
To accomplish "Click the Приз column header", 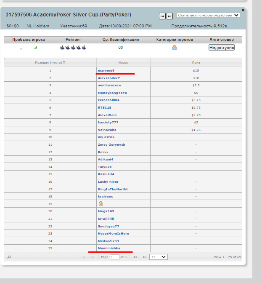I will 196,62.
